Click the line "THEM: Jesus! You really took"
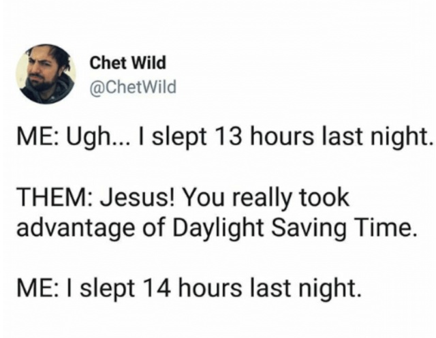Screen dimensions: 436x338 click(x=183, y=199)
